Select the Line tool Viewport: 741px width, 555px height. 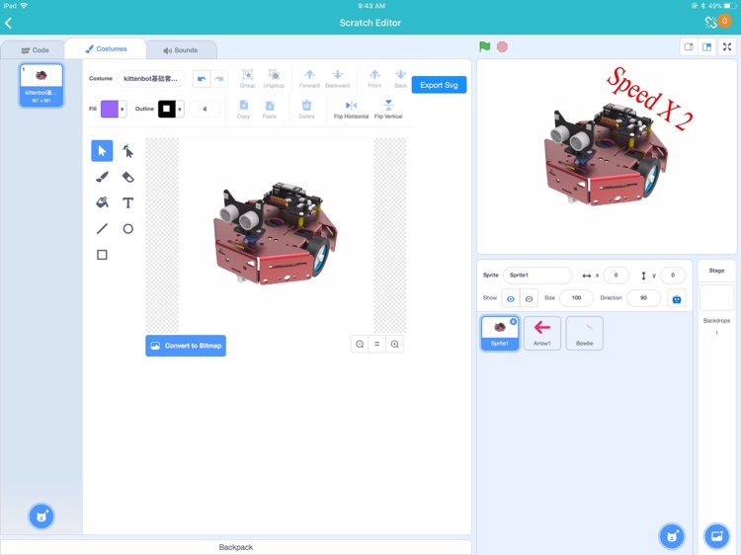tap(102, 229)
